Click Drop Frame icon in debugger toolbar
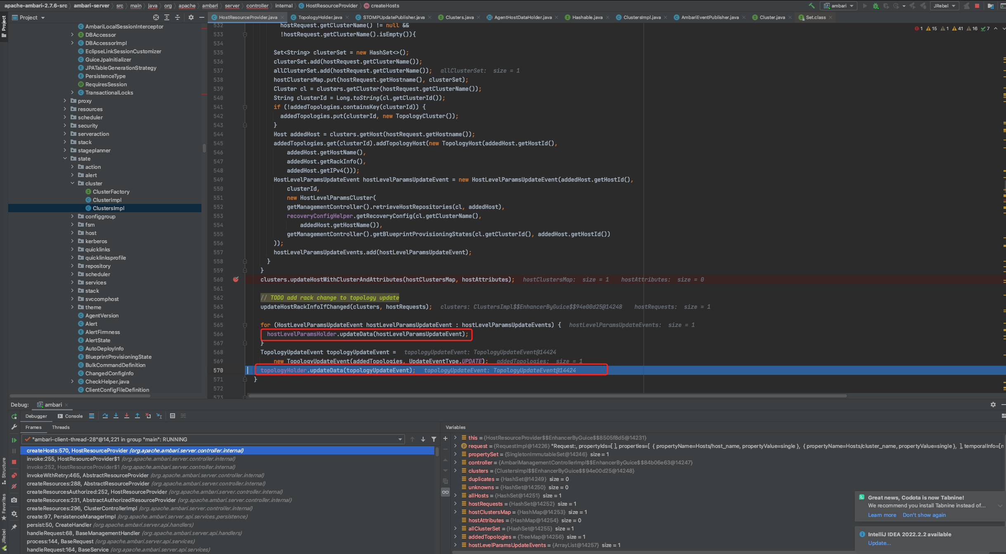The image size is (1006, 554). [x=148, y=416]
